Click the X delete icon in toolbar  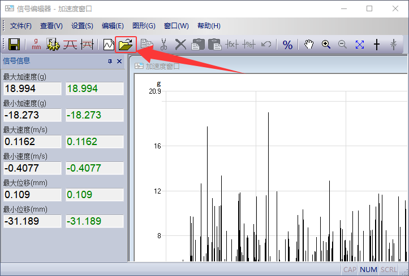pos(180,45)
